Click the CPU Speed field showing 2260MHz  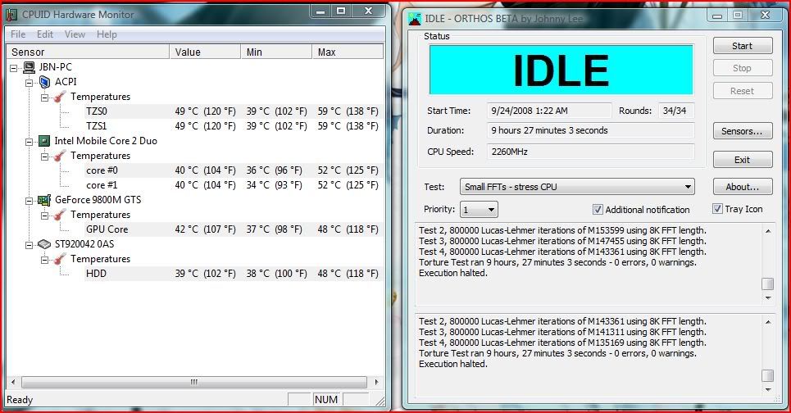(x=590, y=152)
